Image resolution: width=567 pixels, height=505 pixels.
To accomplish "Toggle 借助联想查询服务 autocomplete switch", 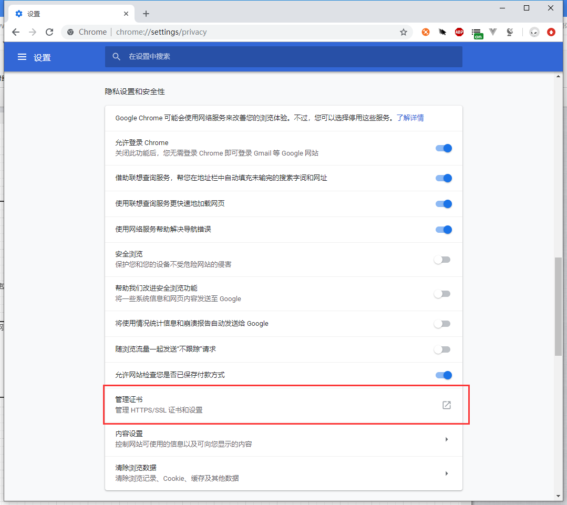I will coord(444,178).
